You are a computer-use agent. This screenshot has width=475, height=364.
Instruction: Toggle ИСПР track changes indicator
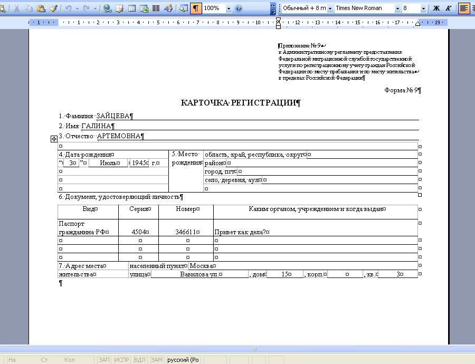(x=122, y=360)
